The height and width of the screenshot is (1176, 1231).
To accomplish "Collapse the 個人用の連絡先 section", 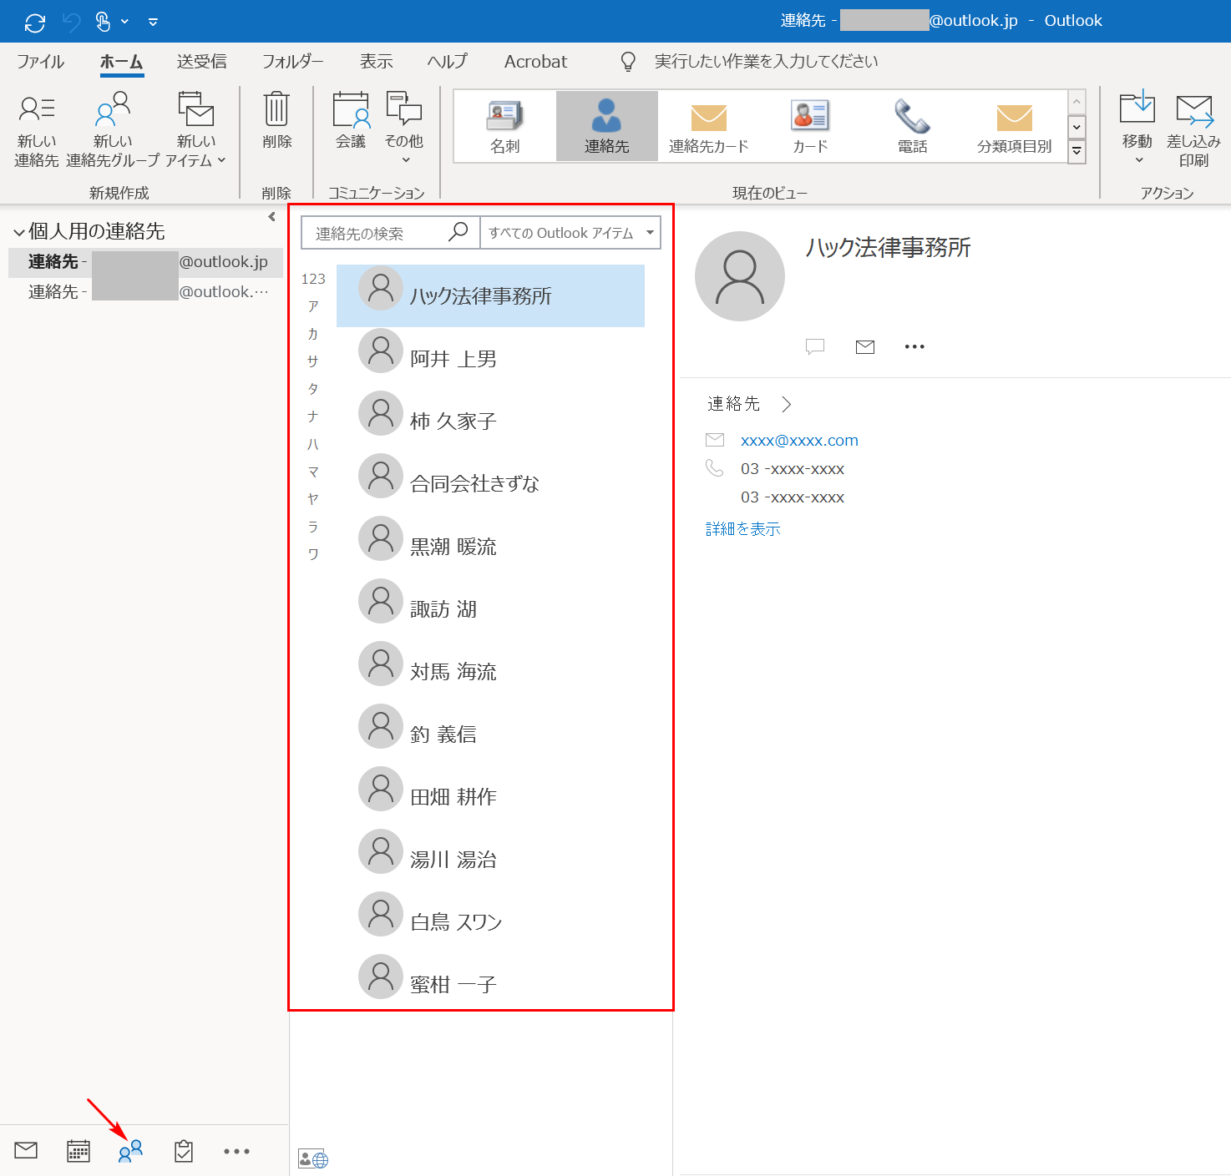I will point(18,230).
